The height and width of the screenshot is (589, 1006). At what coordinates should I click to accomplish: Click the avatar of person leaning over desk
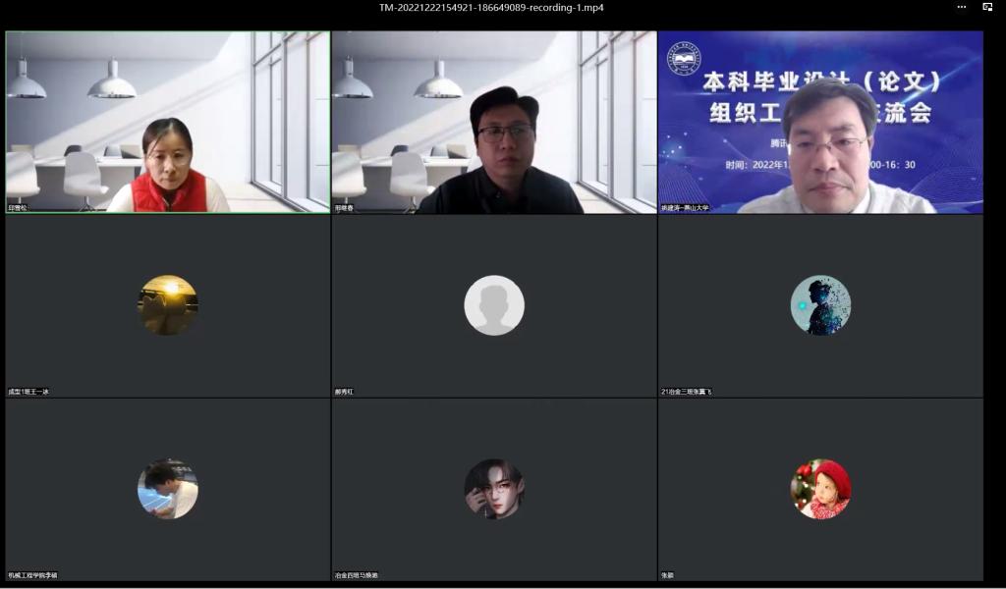point(168,489)
